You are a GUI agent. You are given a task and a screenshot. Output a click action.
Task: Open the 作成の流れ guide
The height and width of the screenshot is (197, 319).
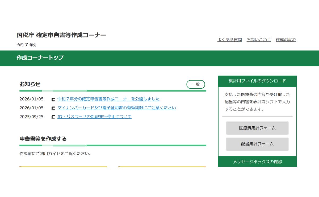pos(286,39)
